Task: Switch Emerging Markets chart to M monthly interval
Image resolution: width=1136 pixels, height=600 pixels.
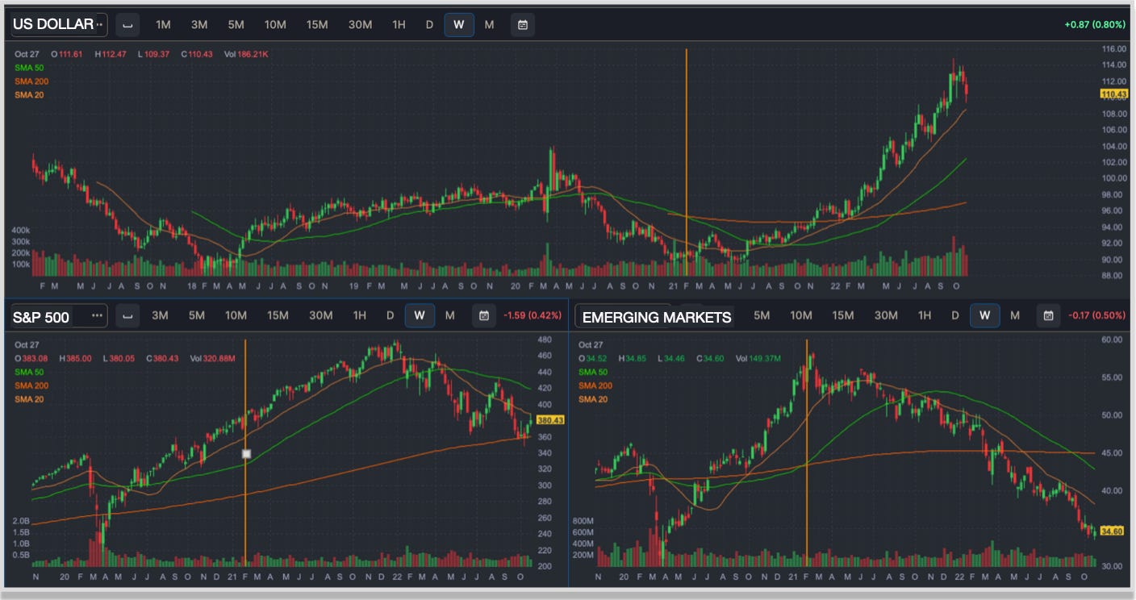Action: point(1015,315)
